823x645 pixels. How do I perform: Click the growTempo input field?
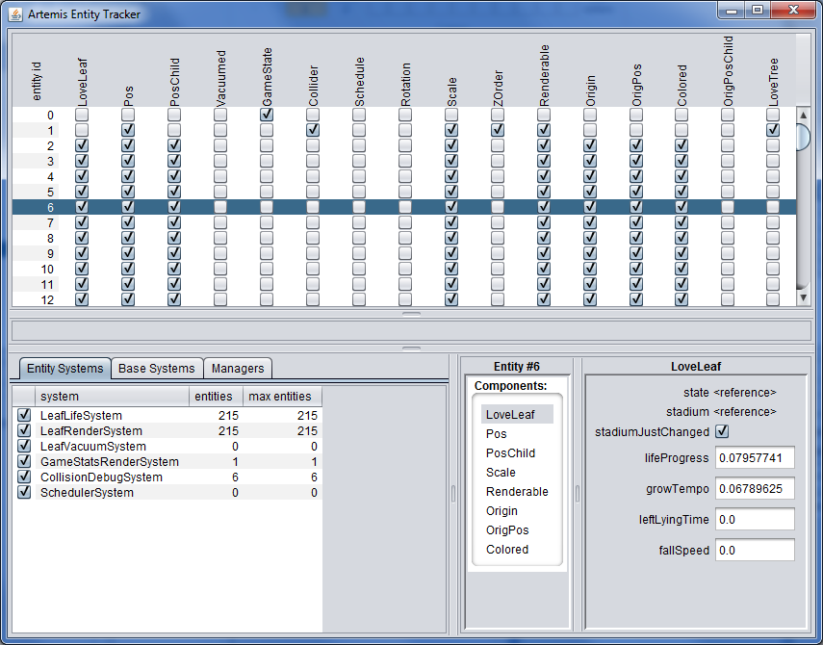[755, 489]
